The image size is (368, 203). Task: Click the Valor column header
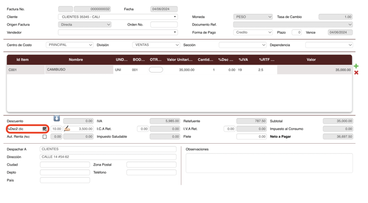click(311, 60)
